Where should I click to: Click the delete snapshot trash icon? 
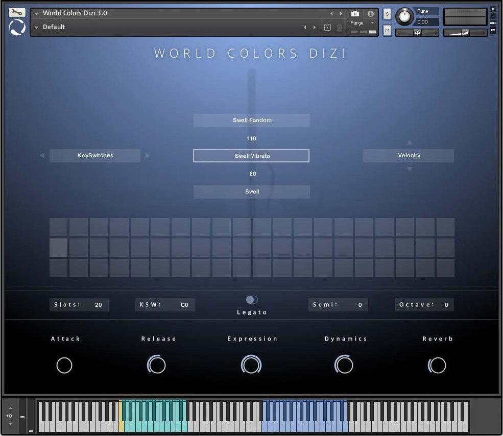tap(339, 27)
